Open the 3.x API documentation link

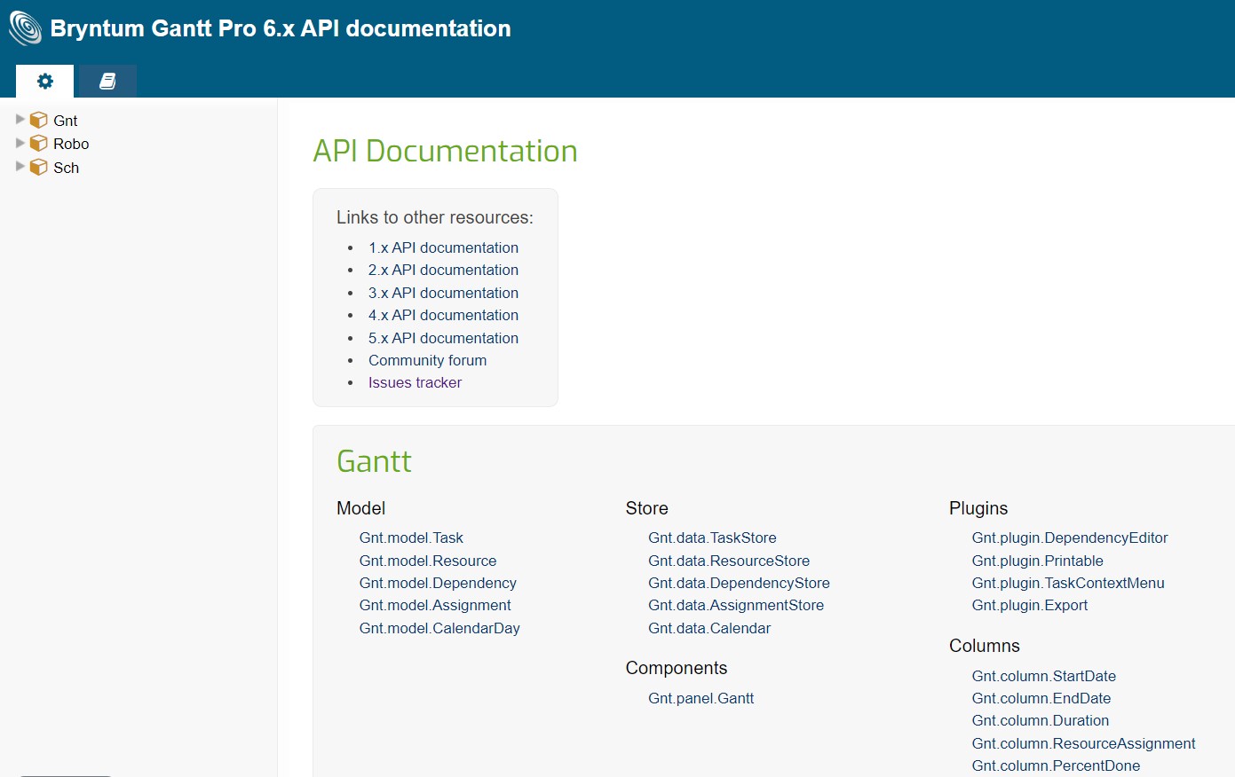pos(443,293)
